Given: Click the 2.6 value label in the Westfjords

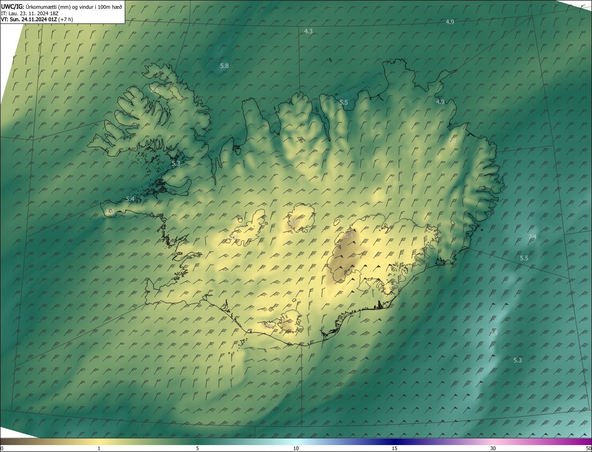Looking at the screenshot, I should click(154, 90).
